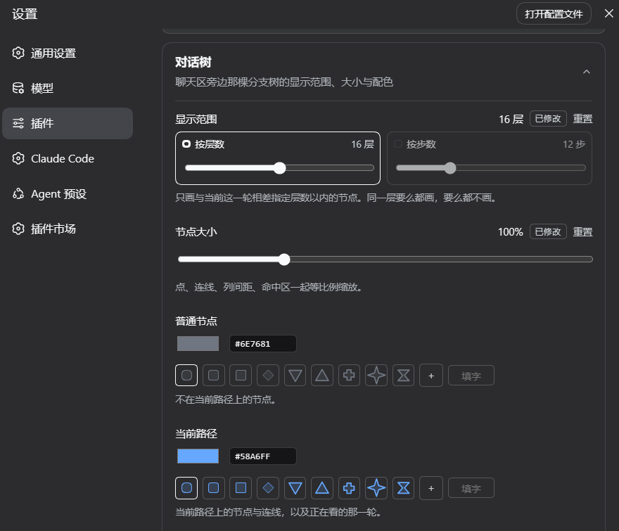The width and height of the screenshot is (619, 531).
Task: Click plus button in 当前路径 shape row
Action: click(x=431, y=488)
